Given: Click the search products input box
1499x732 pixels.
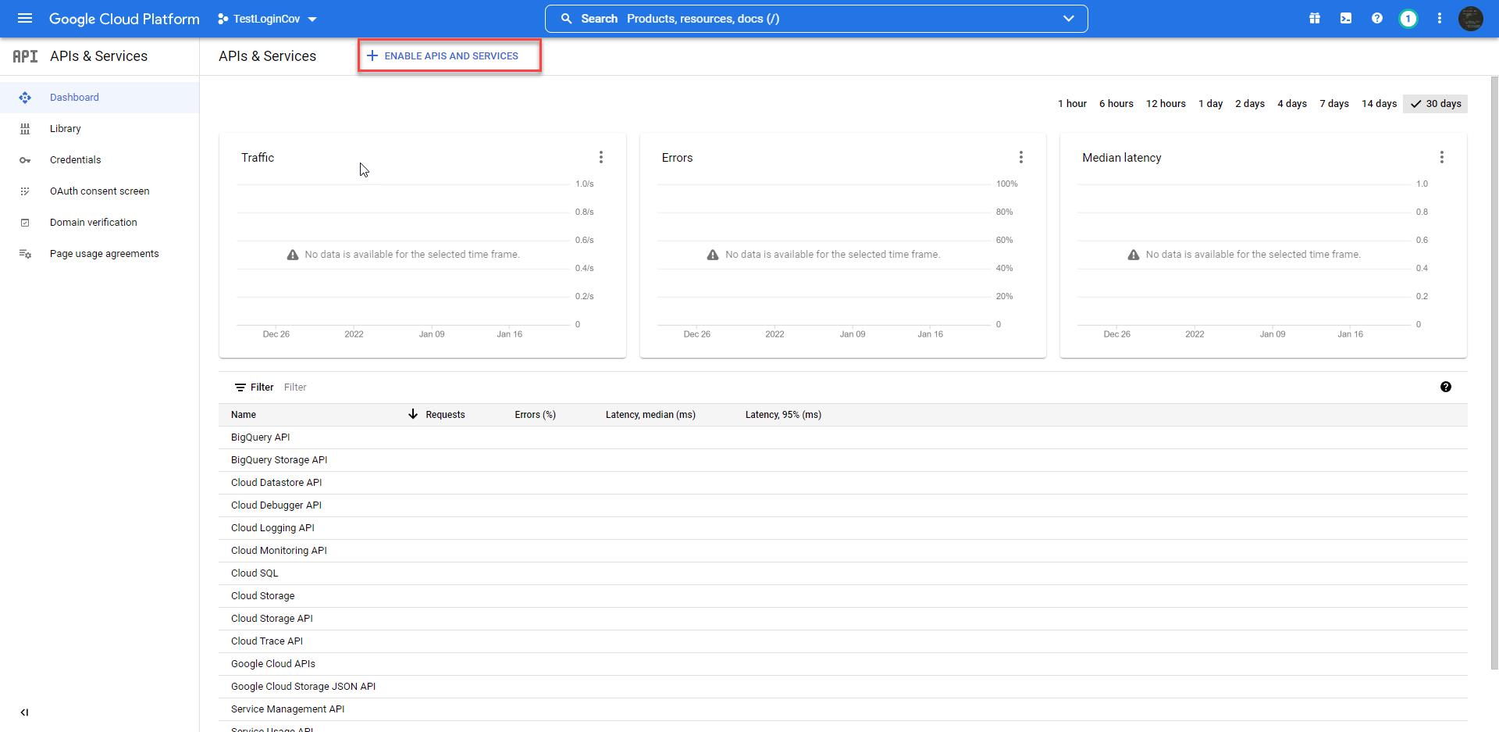Looking at the screenshot, I should pos(816,19).
